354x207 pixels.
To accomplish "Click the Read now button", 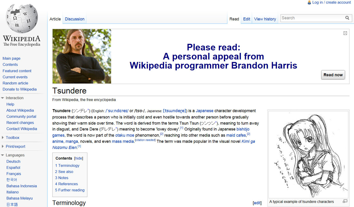I will pos(333,75).
